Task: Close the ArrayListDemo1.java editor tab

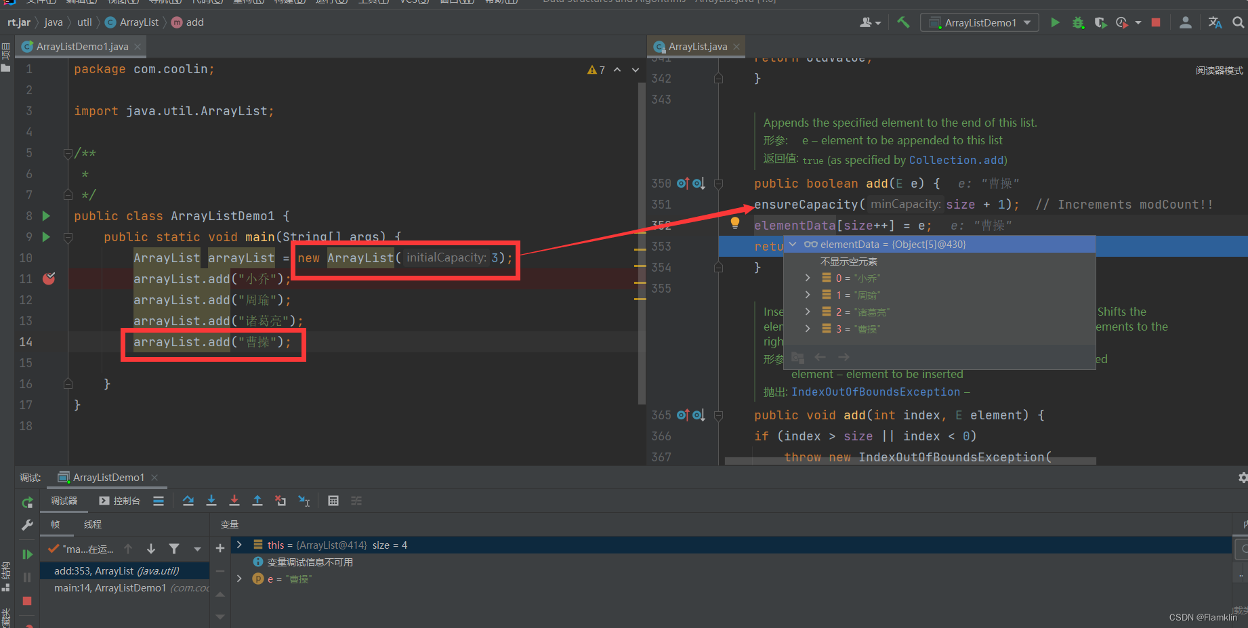Action: [138, 47]
